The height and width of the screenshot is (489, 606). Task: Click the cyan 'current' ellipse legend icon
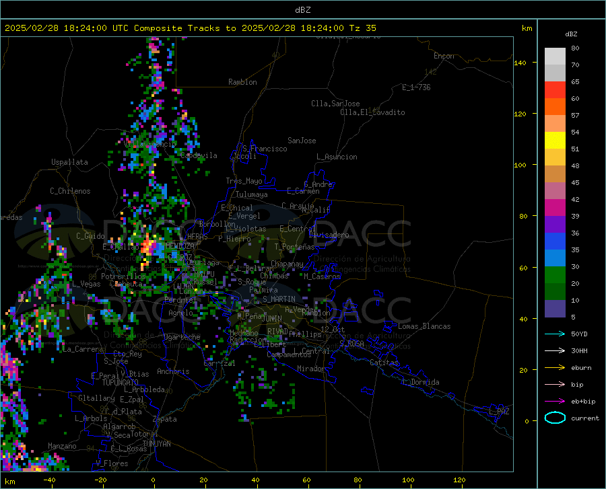[x=555, y=418]
